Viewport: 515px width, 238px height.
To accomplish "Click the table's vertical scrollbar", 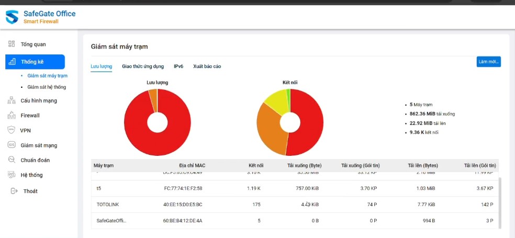I will [x=500, y=202].
